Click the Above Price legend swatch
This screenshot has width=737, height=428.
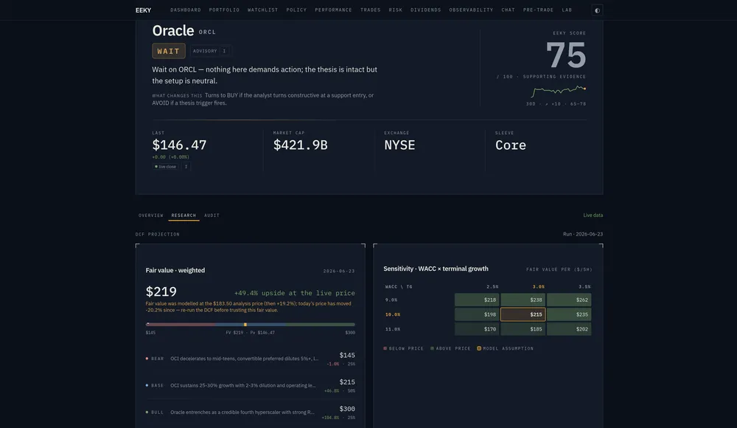point(433,348)
